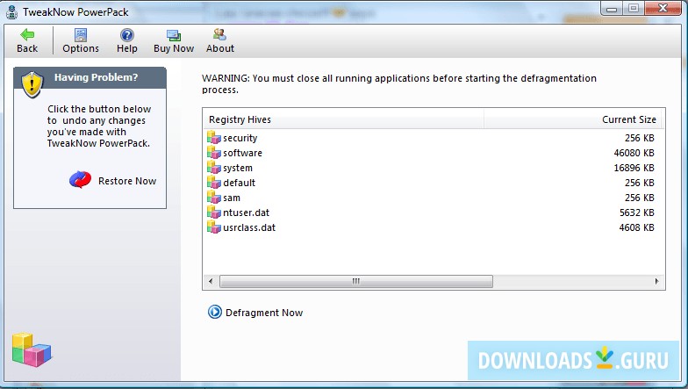Close the TweakNow PowerPack window
The width and height of the screenshot is (688, 389).
(663, 9)
